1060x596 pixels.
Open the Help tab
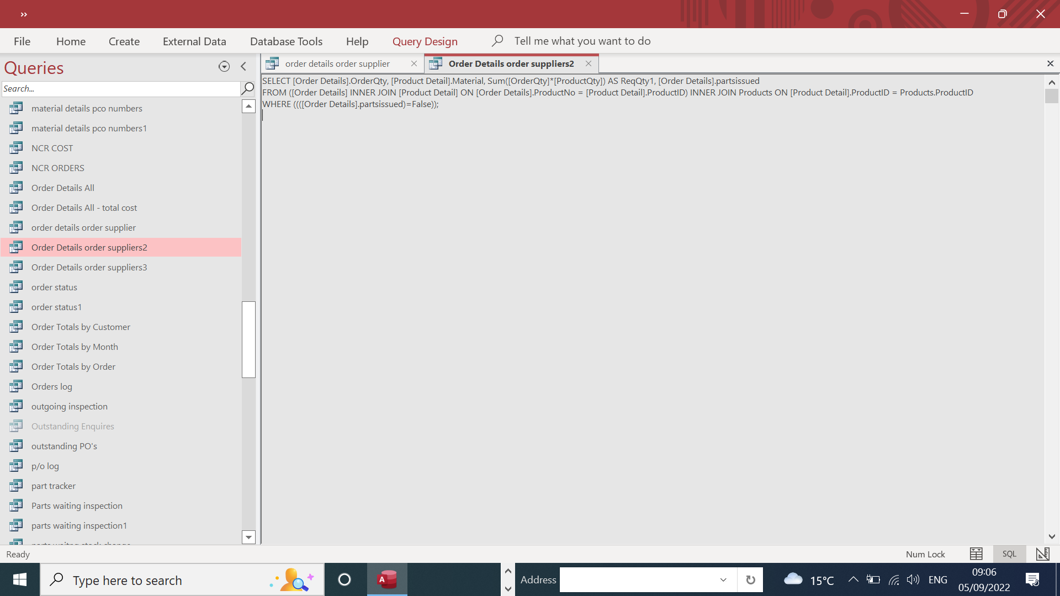tap(357, 41)
